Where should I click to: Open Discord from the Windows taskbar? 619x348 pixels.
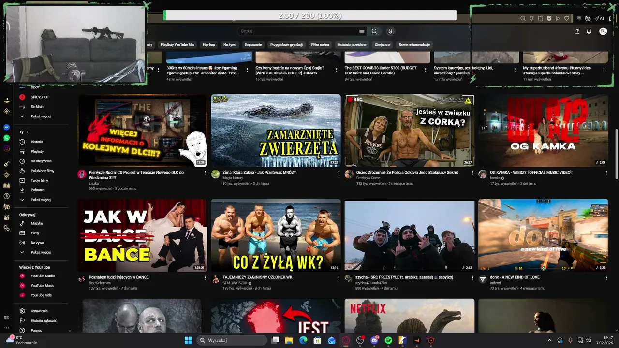click(374, 340)
